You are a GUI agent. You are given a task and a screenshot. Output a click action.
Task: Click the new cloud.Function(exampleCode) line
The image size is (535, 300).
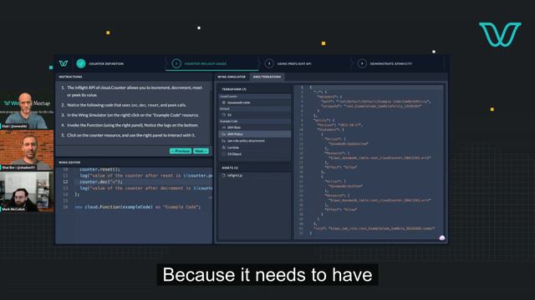point(137,207)
